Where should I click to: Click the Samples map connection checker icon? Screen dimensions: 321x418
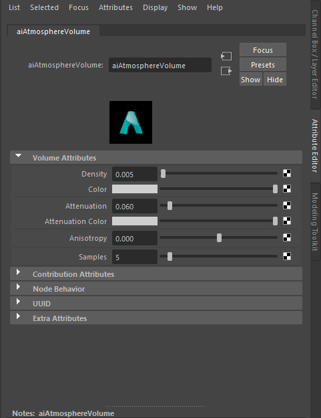[287, 256]
